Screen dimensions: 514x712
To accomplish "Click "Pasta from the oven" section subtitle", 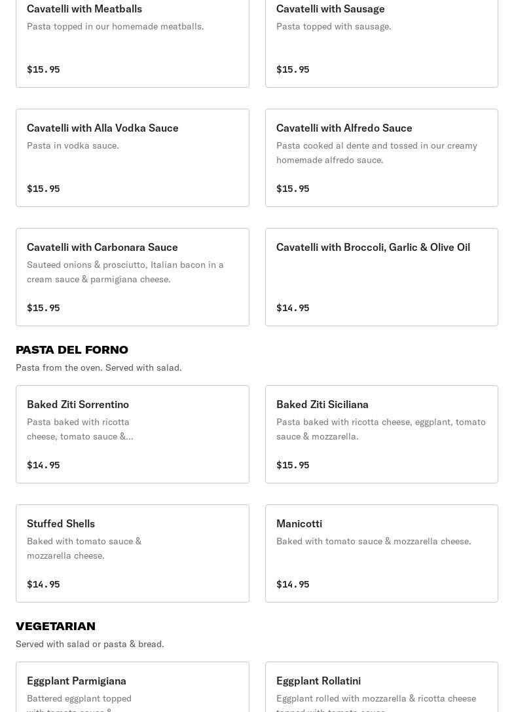I will tap(99, 368).
